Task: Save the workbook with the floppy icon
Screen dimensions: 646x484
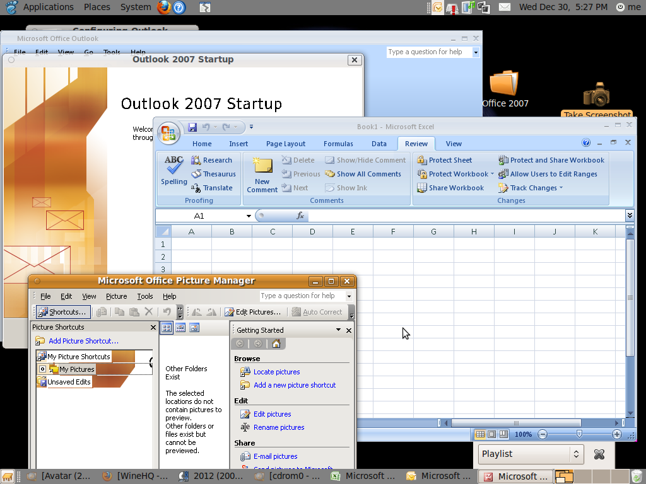Action: tap(192, 127)
